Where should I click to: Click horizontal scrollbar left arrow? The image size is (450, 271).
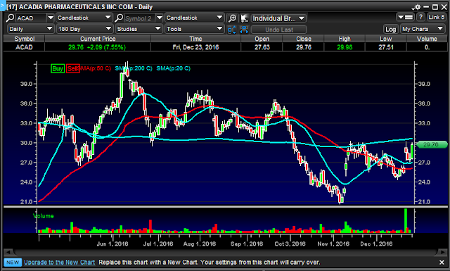point(8,252)
